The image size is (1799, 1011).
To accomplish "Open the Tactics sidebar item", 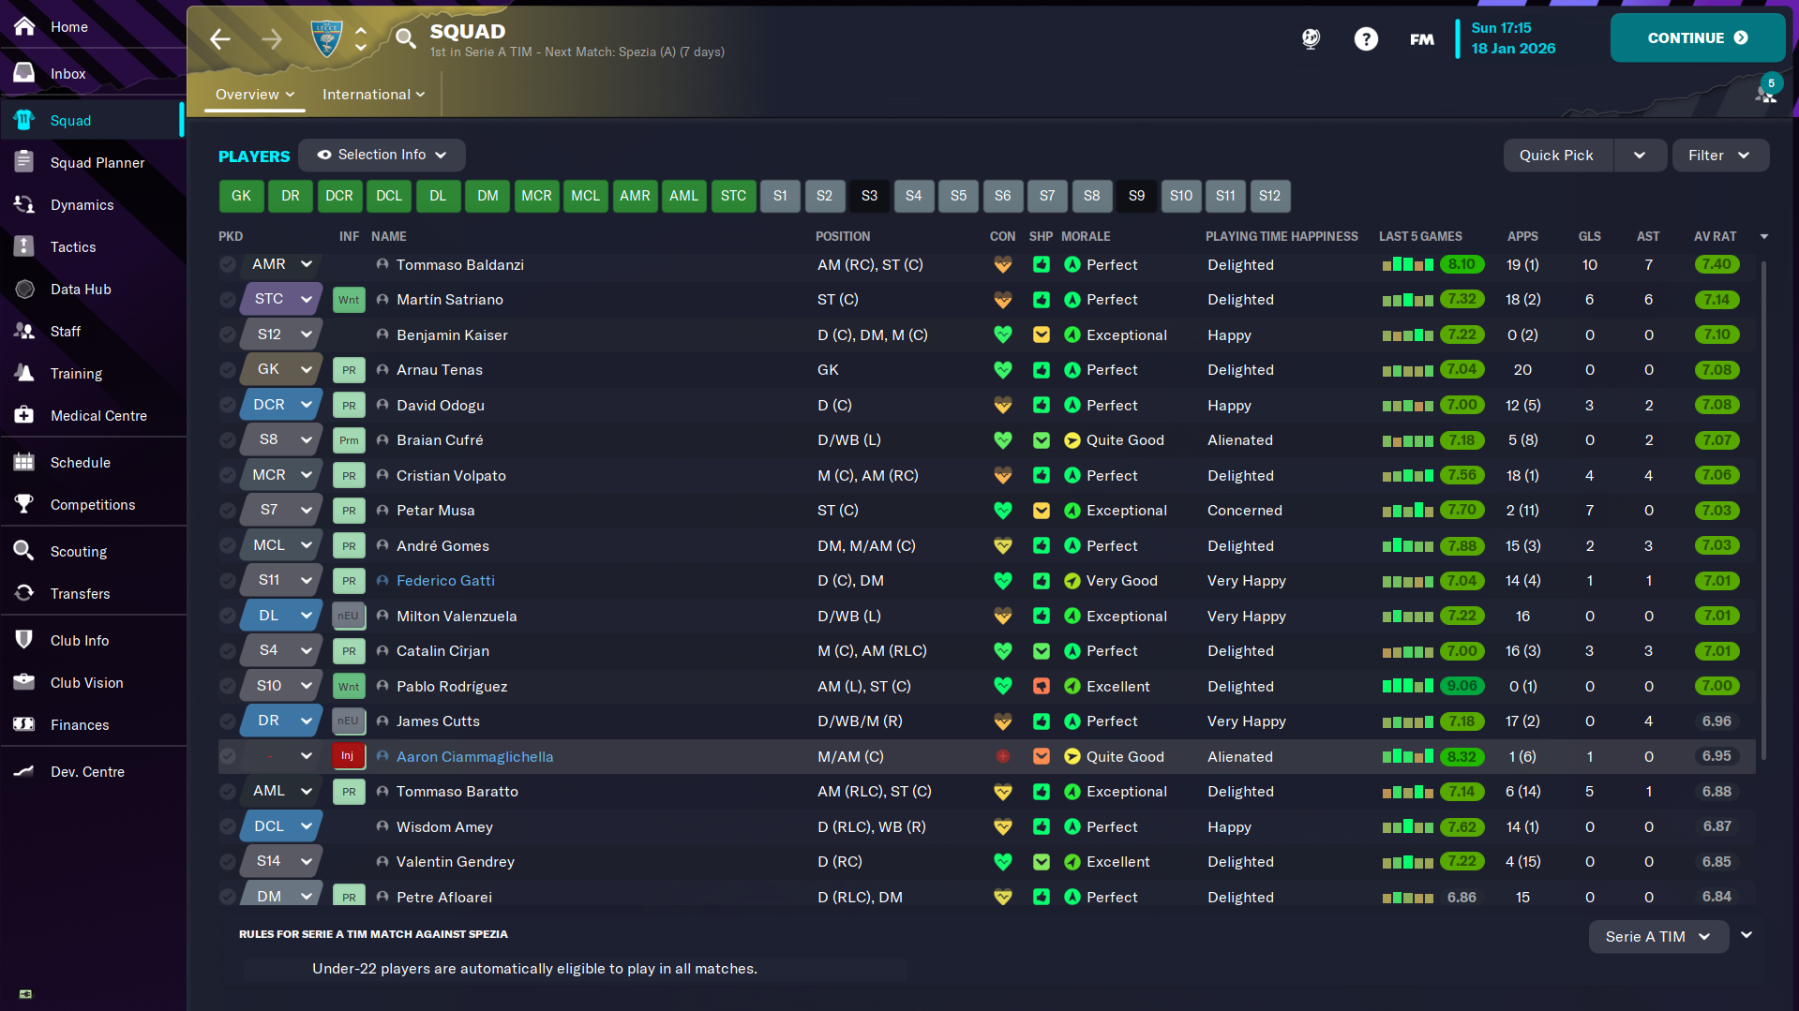I will click(x=72, y=247).
